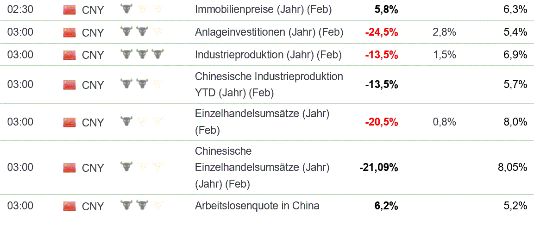
Task: Click bull volatility icons for Industrieproduktion (Jahr) (Feb)
Action: [142, 55]
